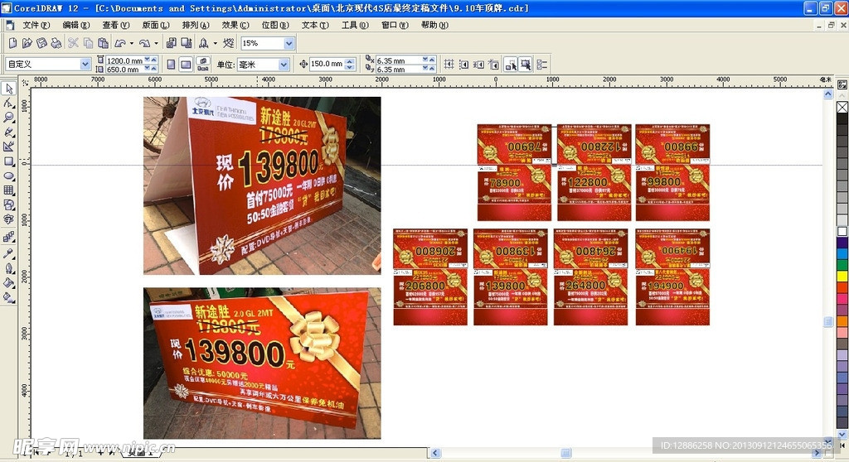The width and height of the screenshot is (849, 462).
Task: Select the Ellipse tool
Action: [8, 176]
